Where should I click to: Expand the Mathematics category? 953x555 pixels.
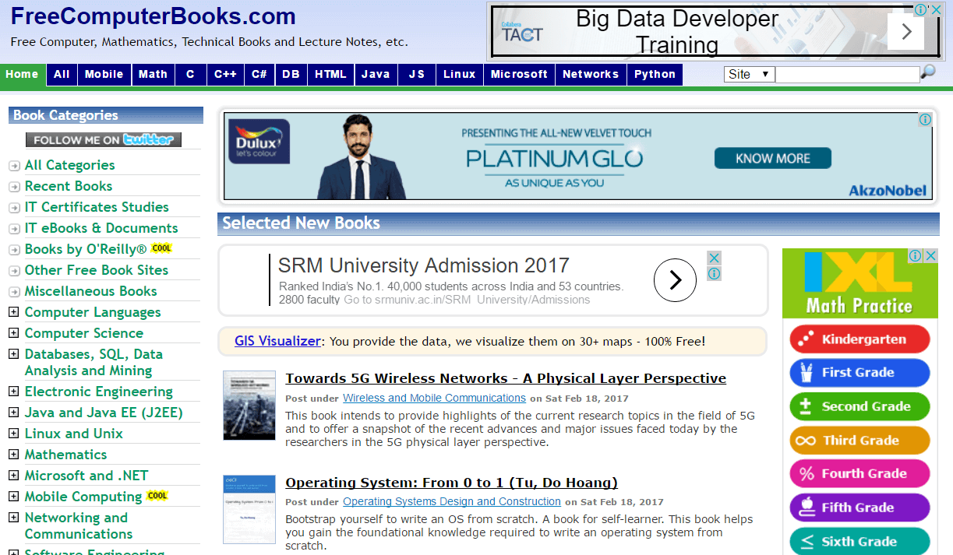point(13,455)
